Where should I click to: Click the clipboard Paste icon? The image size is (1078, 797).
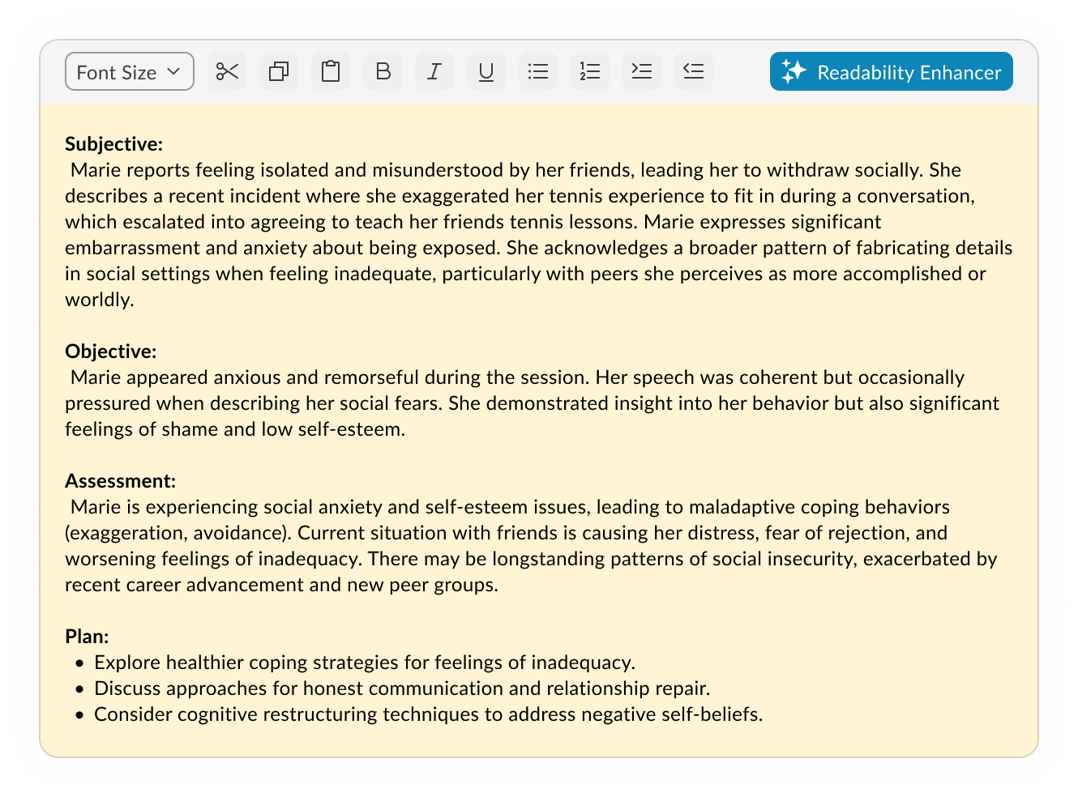pos(331,72)
